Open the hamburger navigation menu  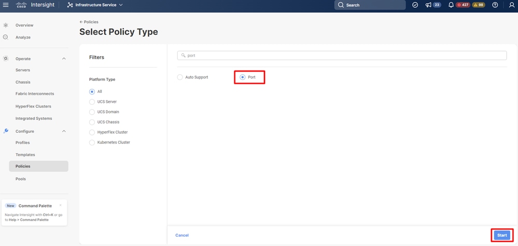pyautogui.click(x=6, y=5)
